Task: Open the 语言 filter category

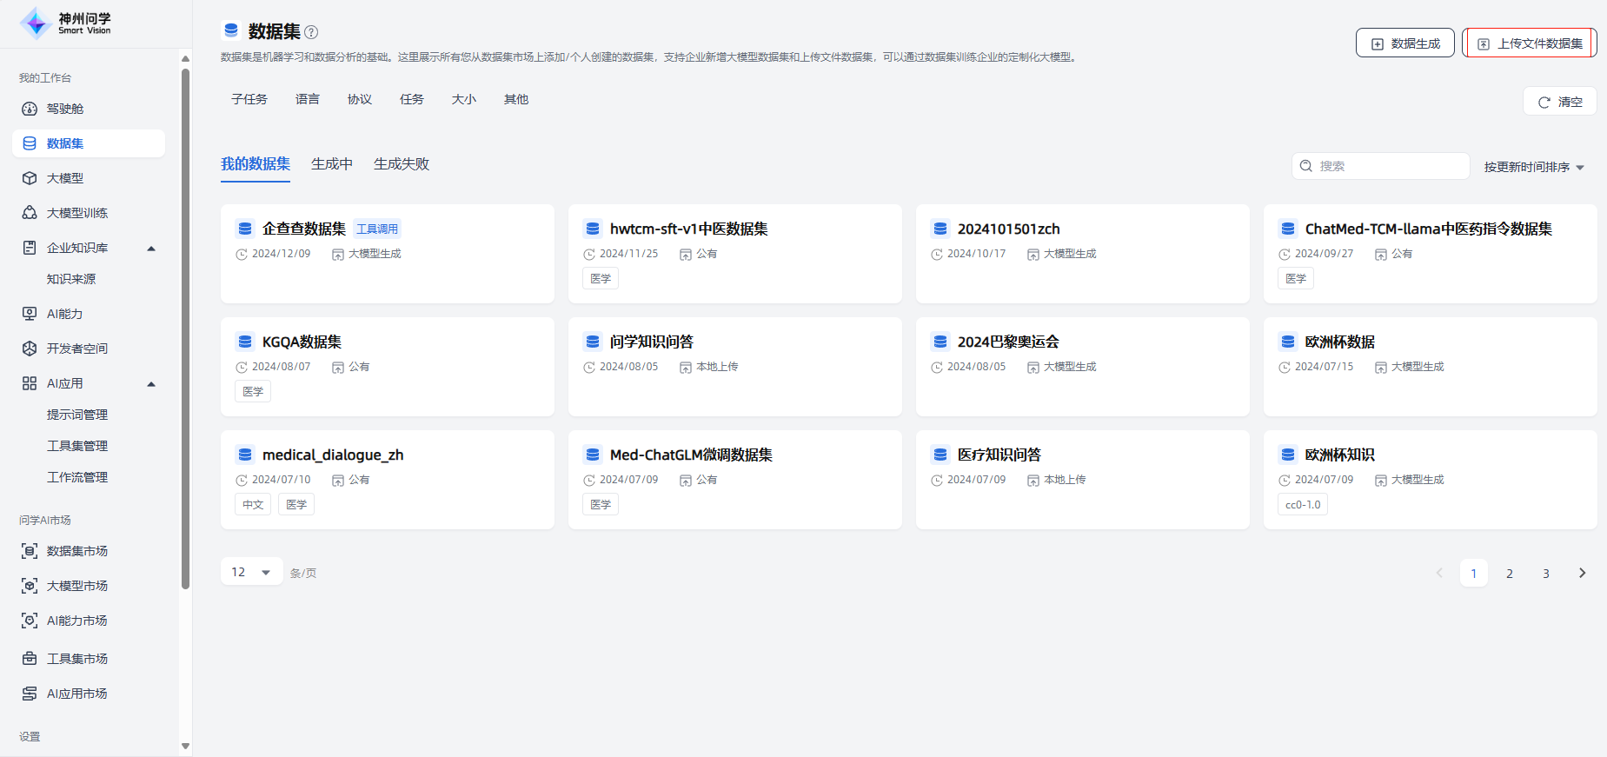Action: [308, 99]
